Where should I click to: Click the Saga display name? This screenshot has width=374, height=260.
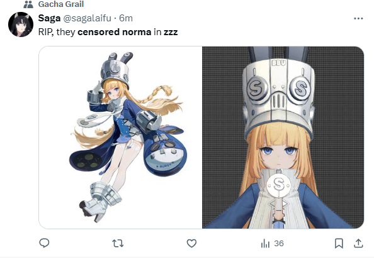pyautogui.click(x=49, y=18)
